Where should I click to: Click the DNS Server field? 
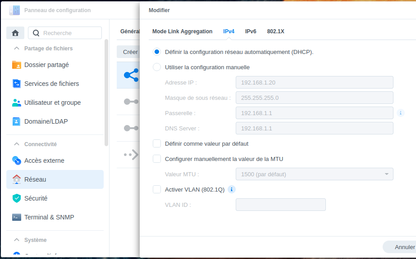[x=315, y=128]
